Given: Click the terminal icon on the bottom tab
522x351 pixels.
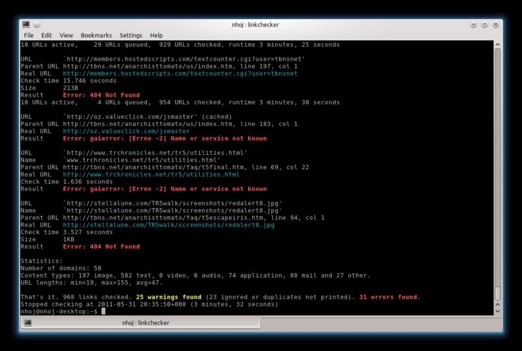Looking at the screenshot, I should coord(28,323).
